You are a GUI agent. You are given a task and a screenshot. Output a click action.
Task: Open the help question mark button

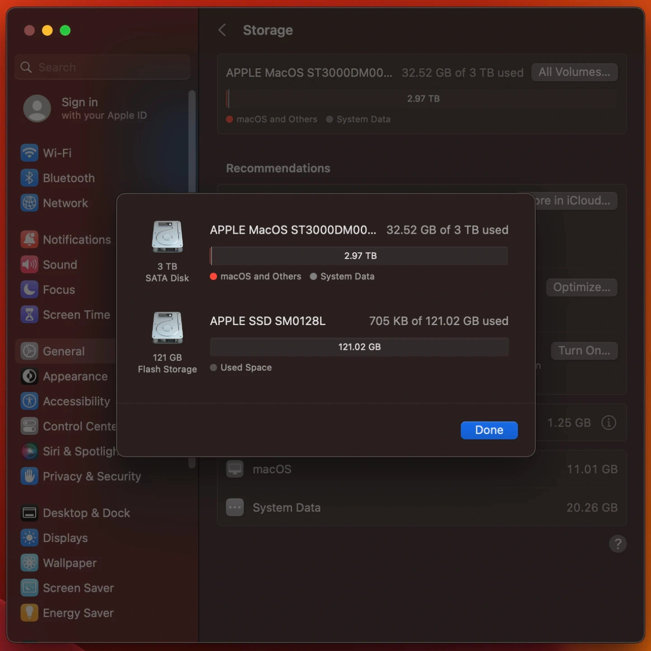pyautogui.click(x=618, y=544)
